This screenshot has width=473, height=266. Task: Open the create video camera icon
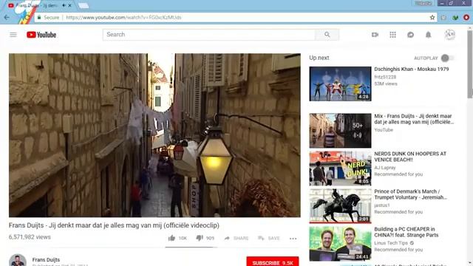(x=375, y=35)
